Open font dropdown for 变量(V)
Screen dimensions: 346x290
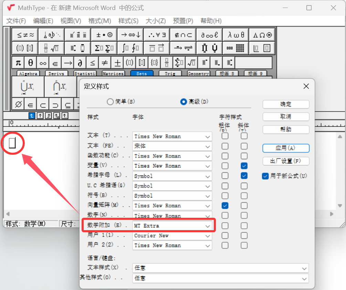(172, 166)
